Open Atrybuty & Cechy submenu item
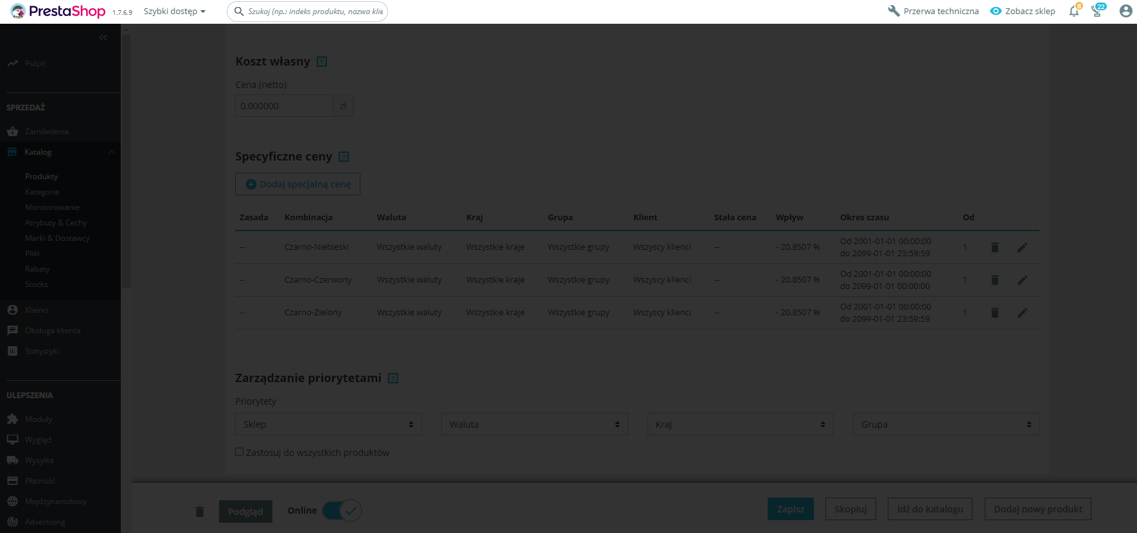This screenshot has height=533, width=1137. coord(56,223)
